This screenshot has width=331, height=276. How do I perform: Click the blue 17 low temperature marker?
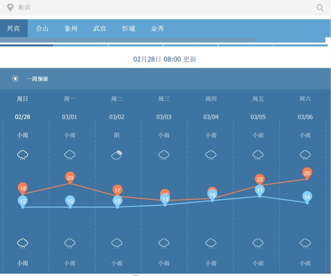[x=260, y=190]
